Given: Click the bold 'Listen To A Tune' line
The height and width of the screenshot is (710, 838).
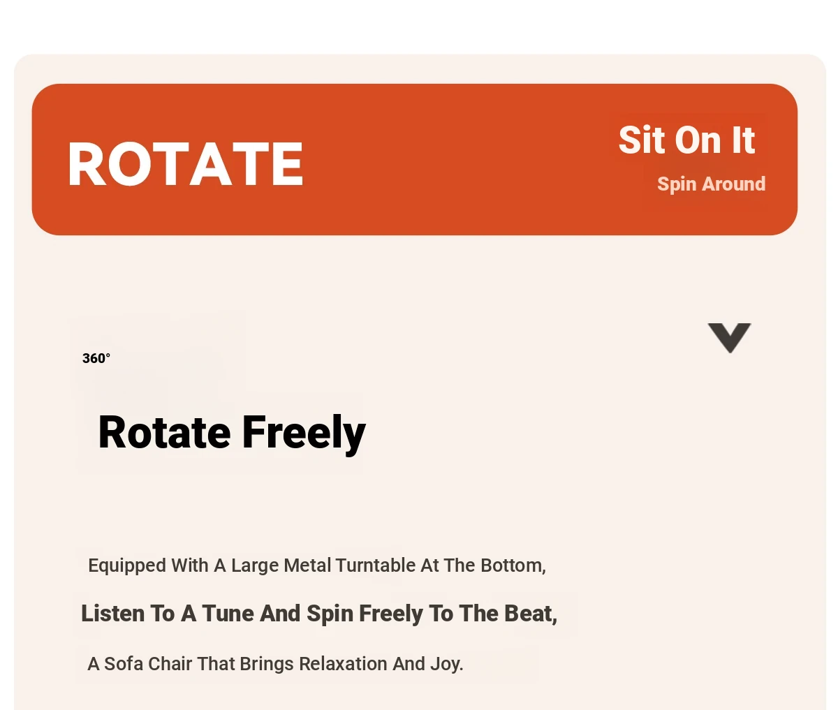Looking at the screenshot, I should click(319, 613).
